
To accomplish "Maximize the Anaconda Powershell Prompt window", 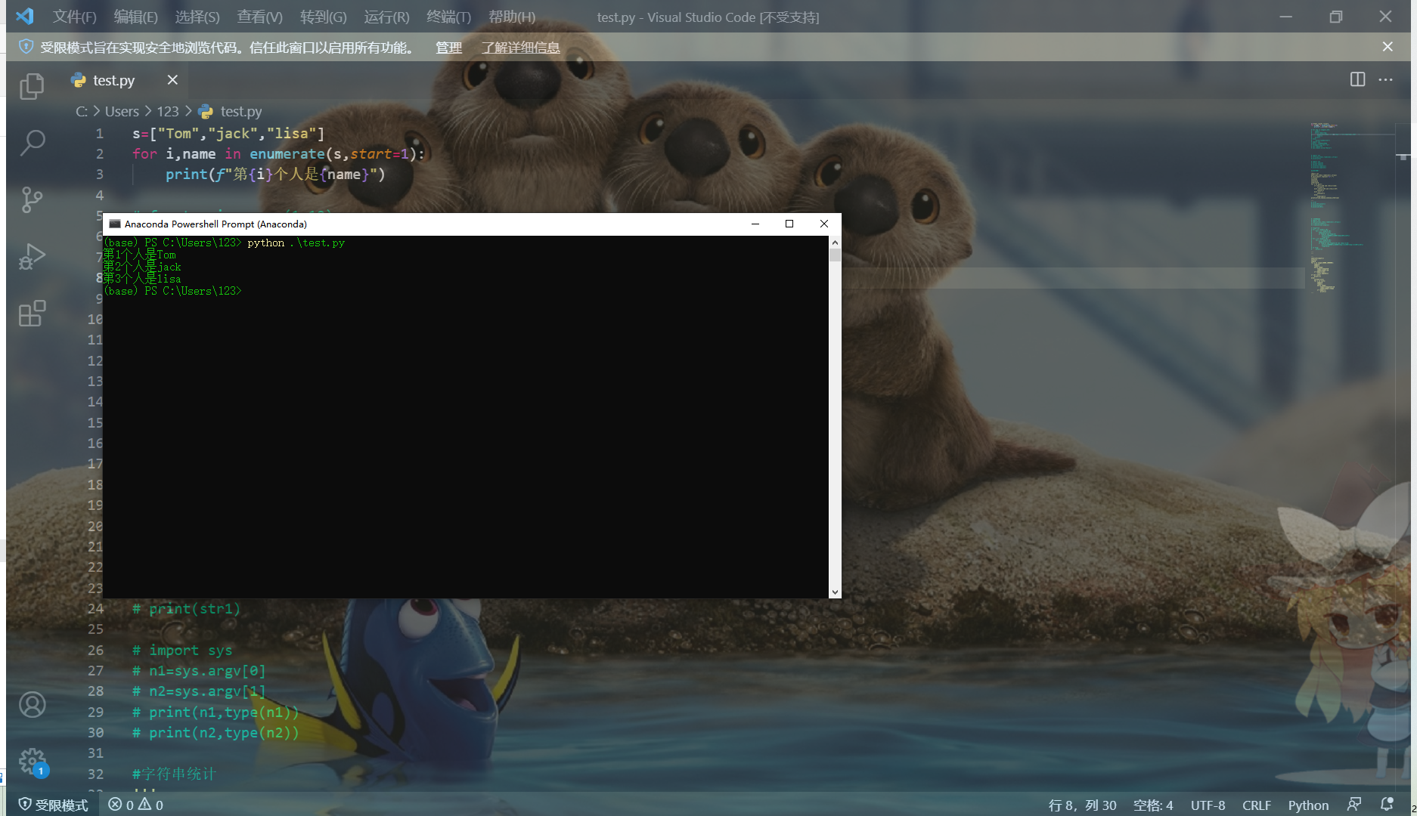I will pyautogui.click(x=789, y=224).
